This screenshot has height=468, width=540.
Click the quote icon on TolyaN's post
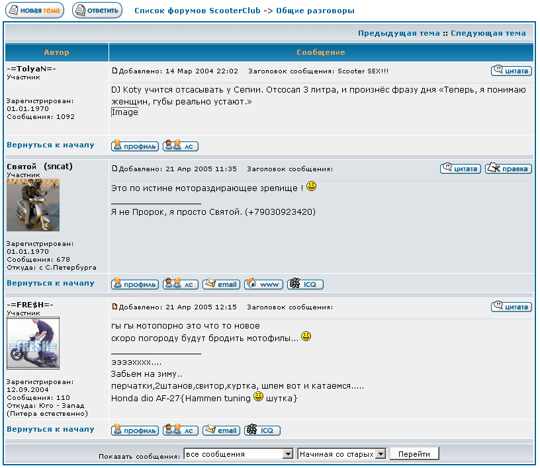click(511, 71)
